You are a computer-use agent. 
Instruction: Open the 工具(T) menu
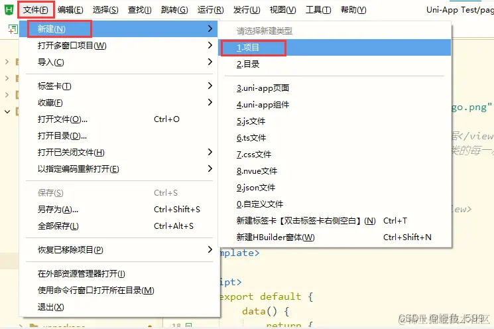click(x=318, y=10)
